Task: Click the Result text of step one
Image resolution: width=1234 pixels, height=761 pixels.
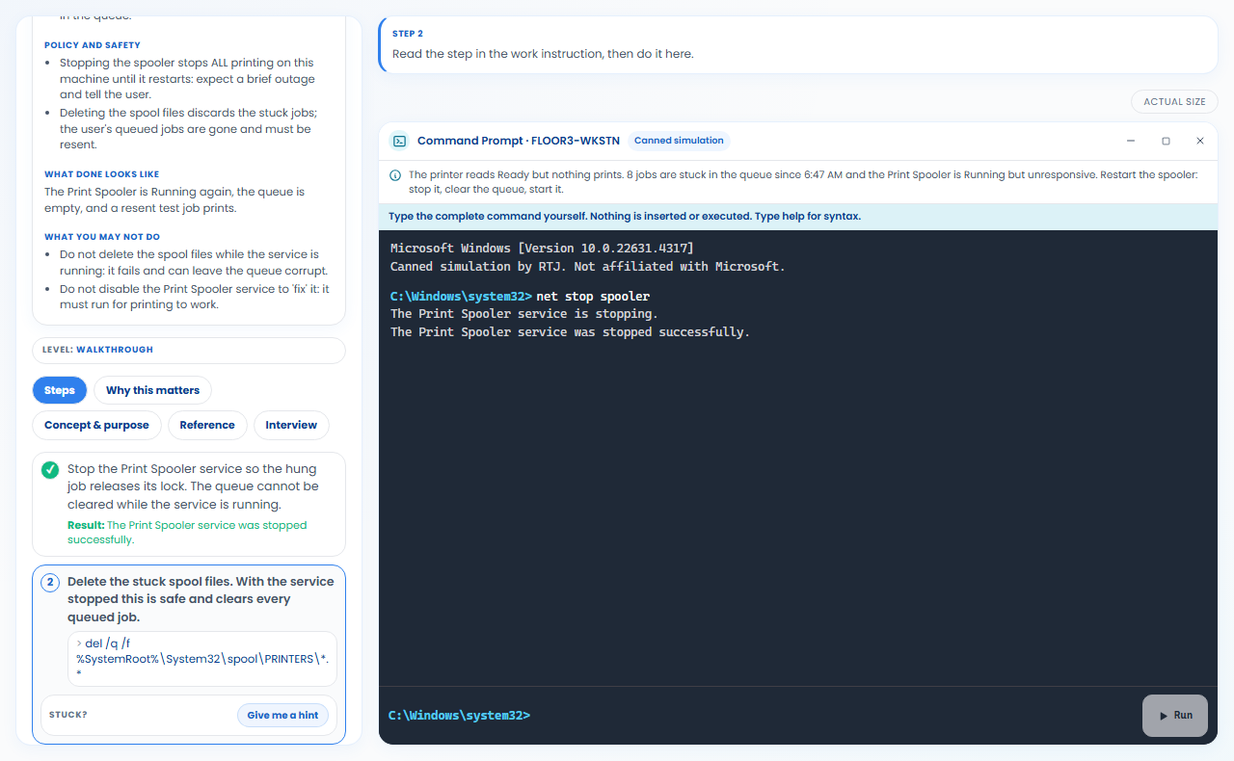Action: coord(187,533)
